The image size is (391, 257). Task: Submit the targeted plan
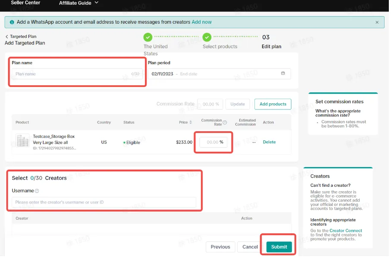pos(279,247)
